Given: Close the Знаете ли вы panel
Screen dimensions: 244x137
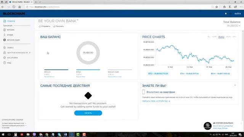Looking at the screenshot, I should coord(235,85).
